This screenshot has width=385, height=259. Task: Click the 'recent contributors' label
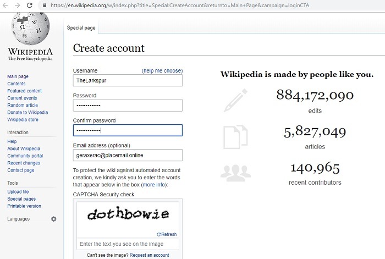click(315, 183)
